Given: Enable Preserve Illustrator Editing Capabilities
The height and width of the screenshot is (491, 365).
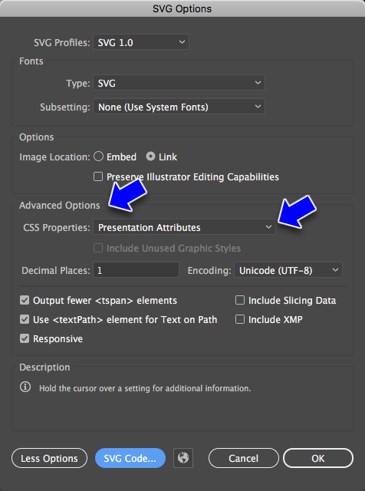Looking at the screenshot, I should click(x=98, y=176).
